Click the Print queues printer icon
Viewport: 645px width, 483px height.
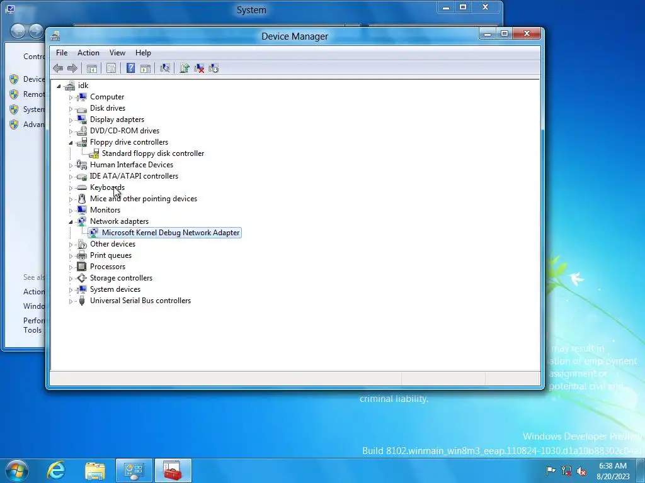pyautogui.click(x=82, y=255)
